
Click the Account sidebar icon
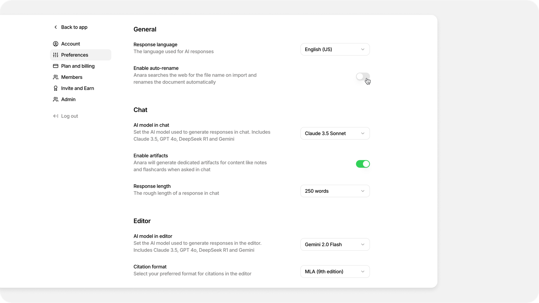tap(56, 44)
